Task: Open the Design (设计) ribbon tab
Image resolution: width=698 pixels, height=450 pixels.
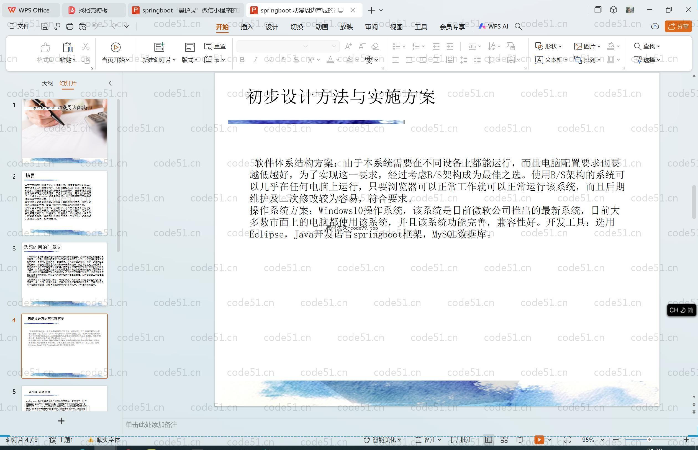Action: 272,27
